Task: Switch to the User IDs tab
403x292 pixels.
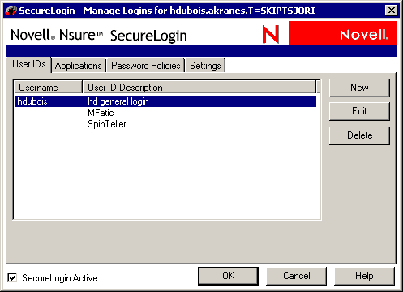Action: click(29, 65)
